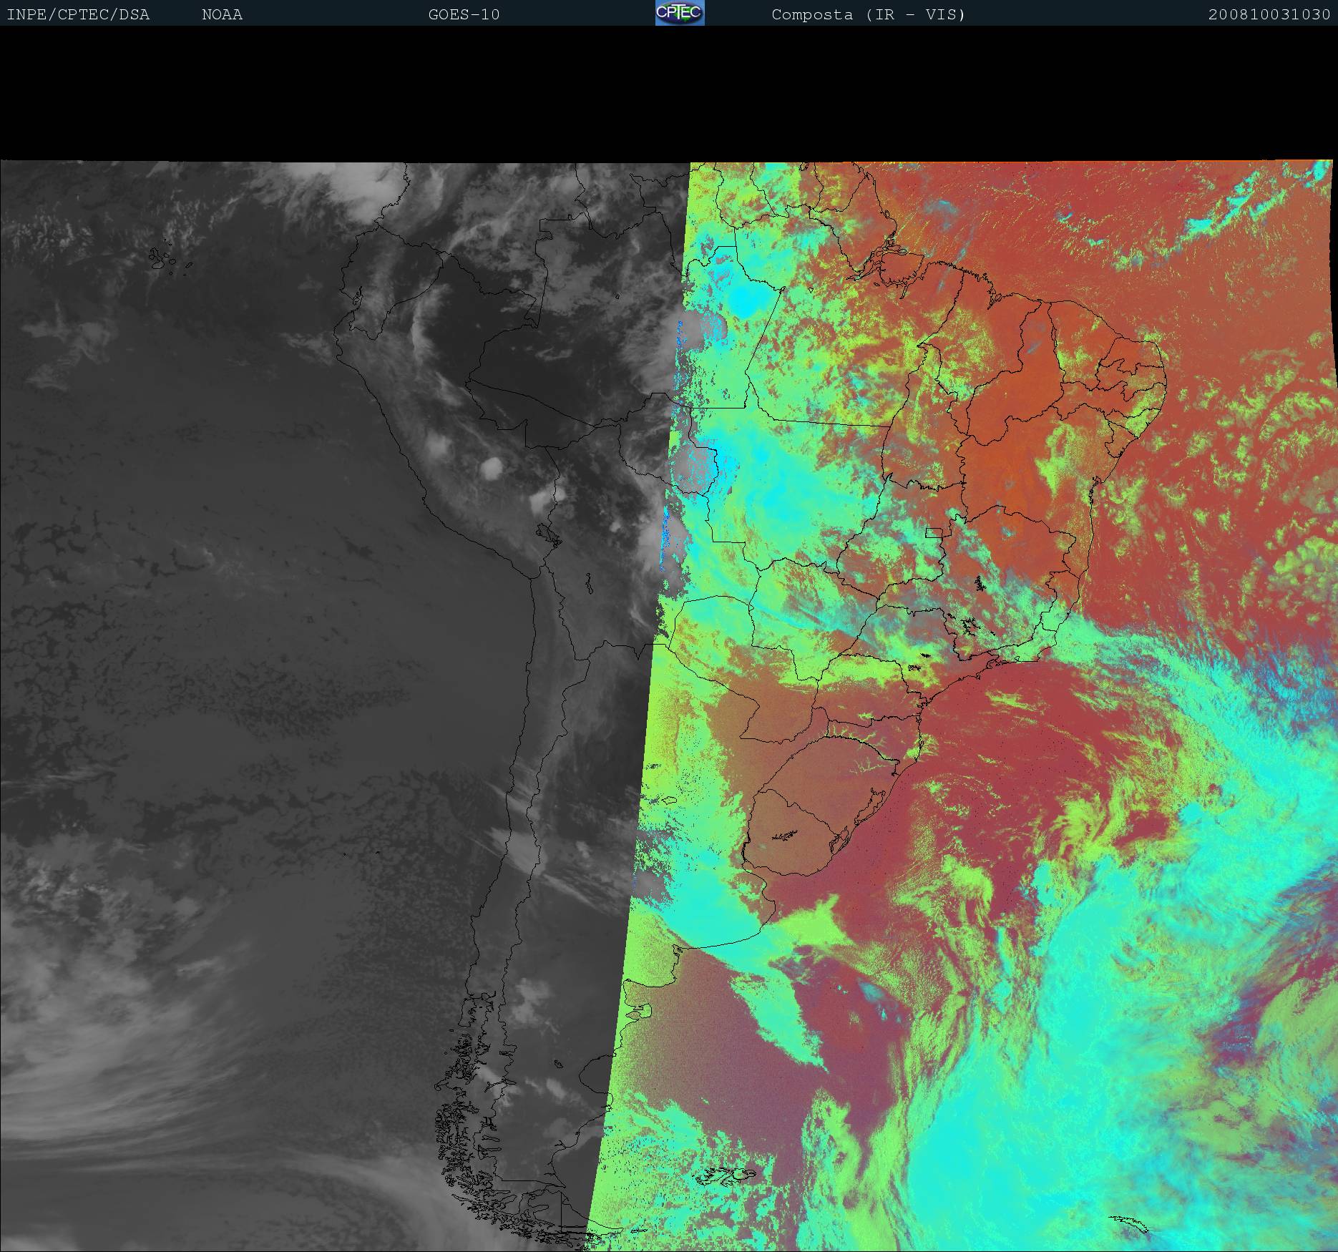1338x1252 pixels.
Task: Click the Falkland Islands outline
Action: (x=724, y=1175)
